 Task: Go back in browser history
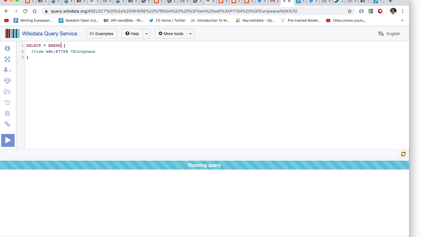(x=6, y=11)
